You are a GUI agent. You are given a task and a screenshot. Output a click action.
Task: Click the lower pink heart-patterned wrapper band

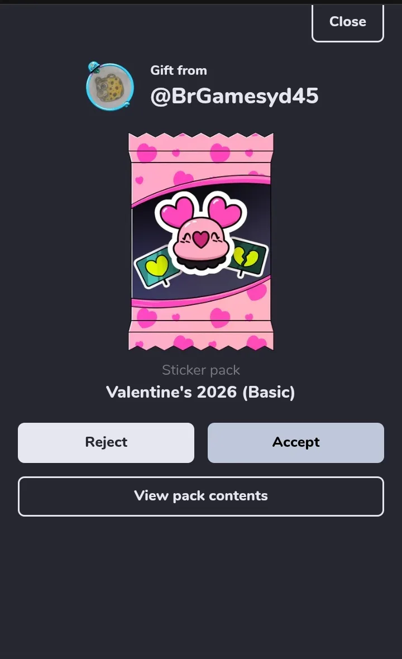click(x=201, y=316)
